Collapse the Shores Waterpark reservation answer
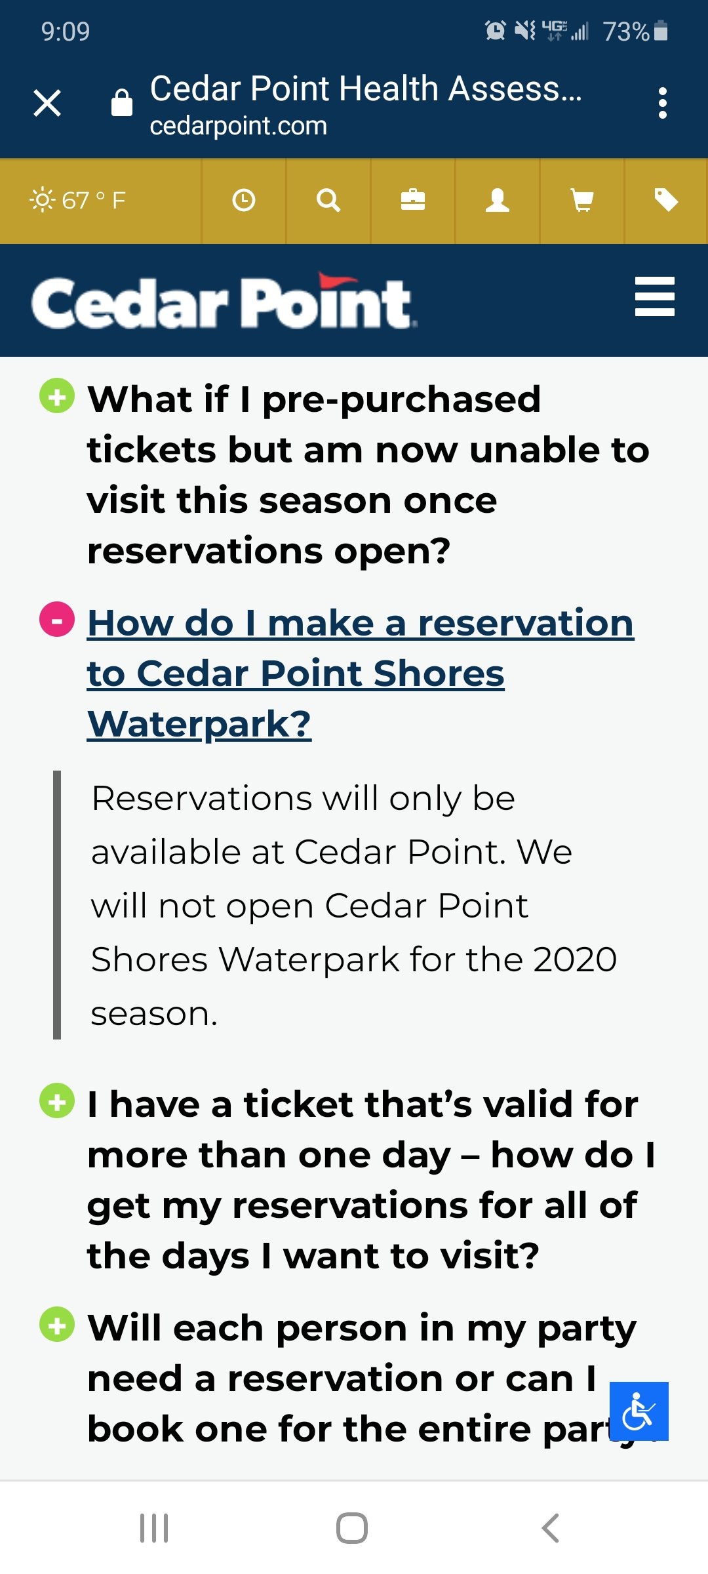The image size is (708, 1574). click(x=57, y=619)
